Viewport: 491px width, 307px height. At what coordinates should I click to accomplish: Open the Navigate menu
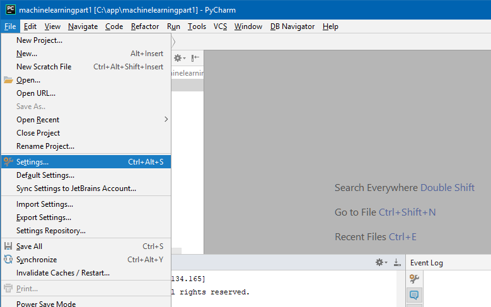click(x=83, y=26)
